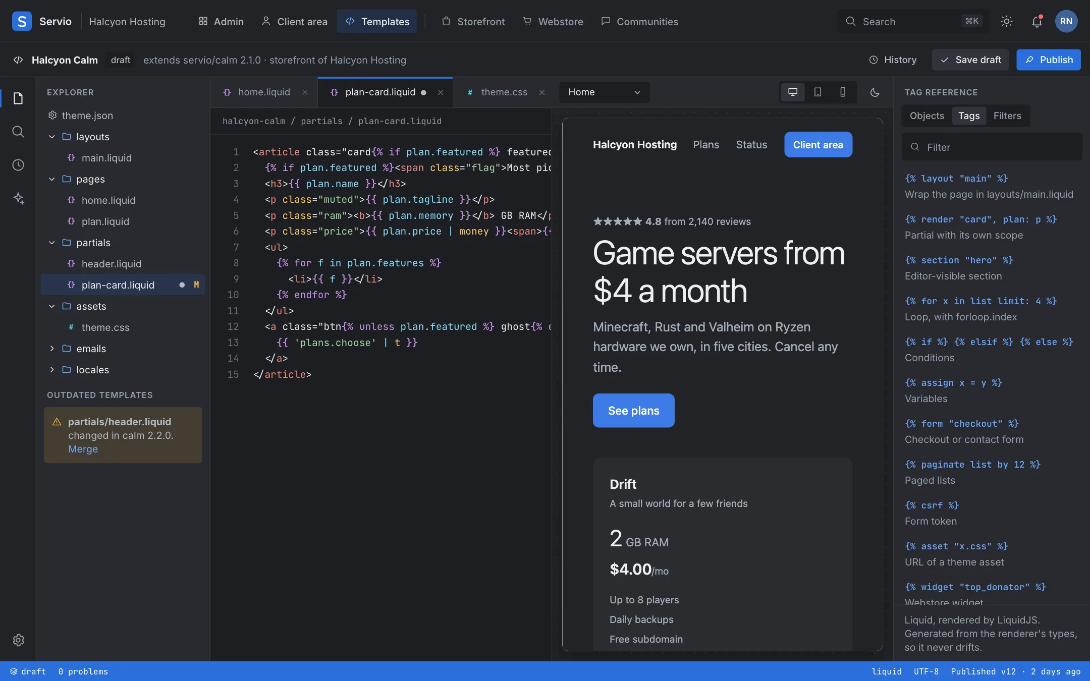This screenshot has height=681, width=1090.
Task: Click Client area button in preview
Action: click(x=817, y=145)
